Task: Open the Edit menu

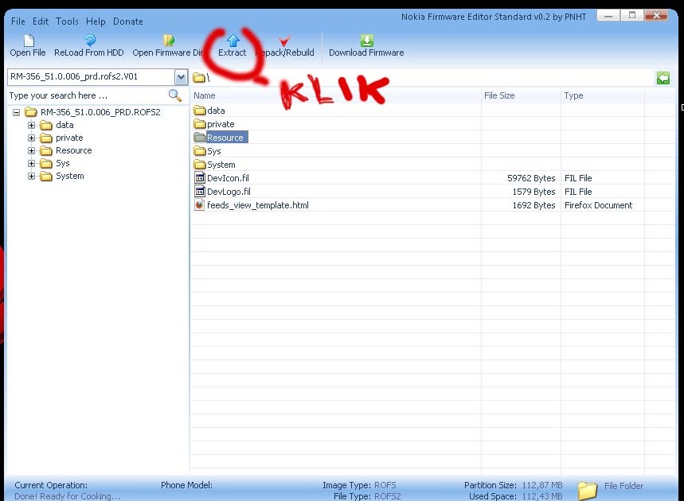Action: [x=41, y=21]
